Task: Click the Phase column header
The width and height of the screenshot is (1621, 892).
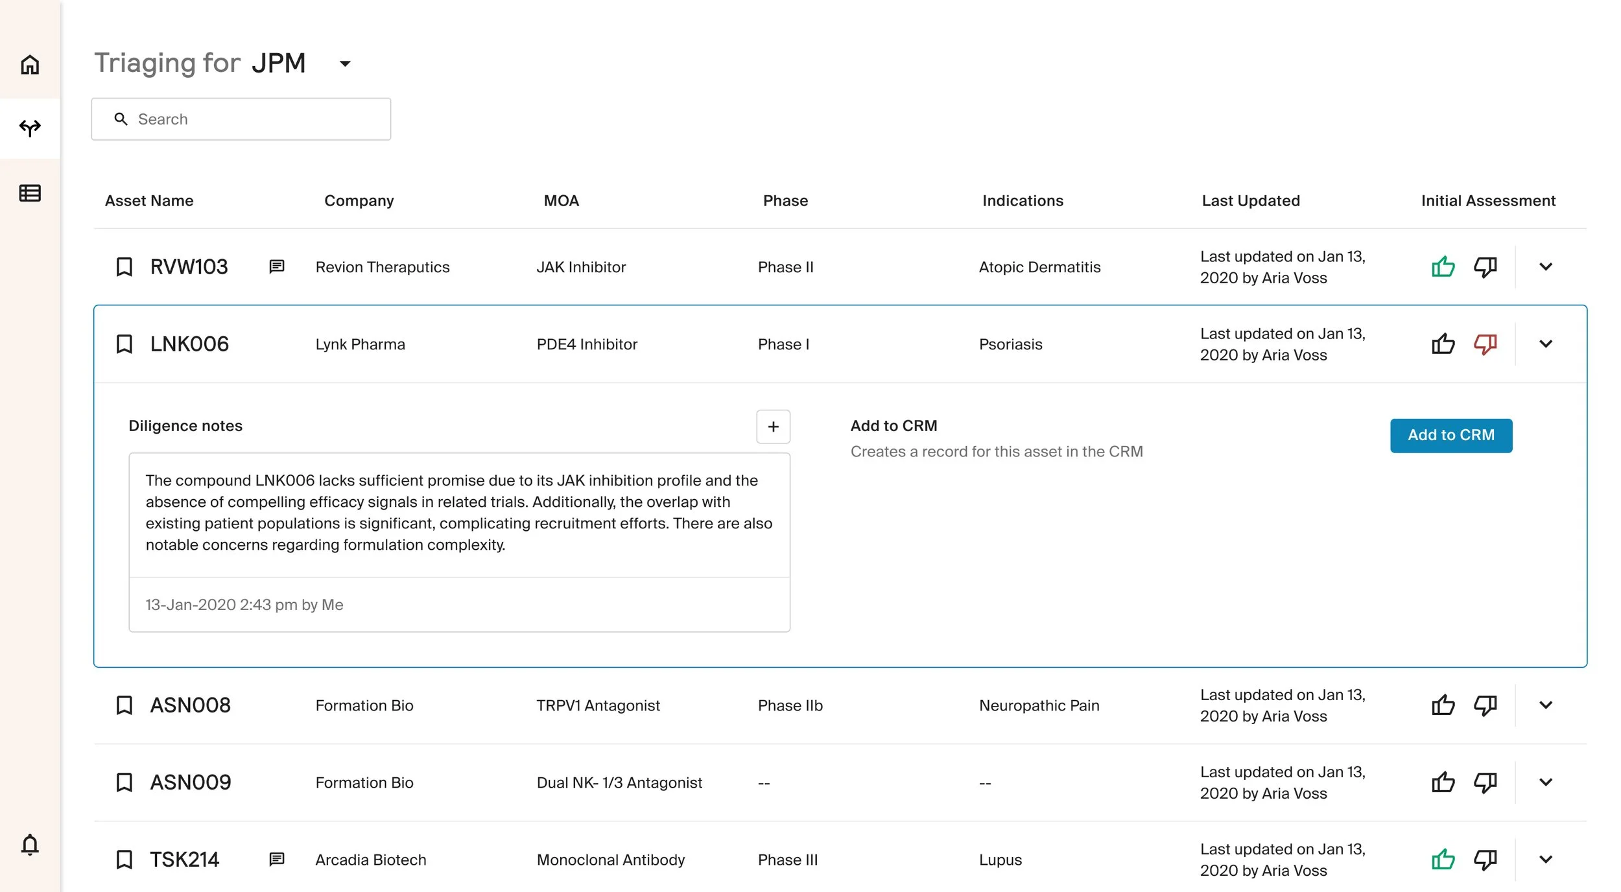Action: [x=785, y=201]
